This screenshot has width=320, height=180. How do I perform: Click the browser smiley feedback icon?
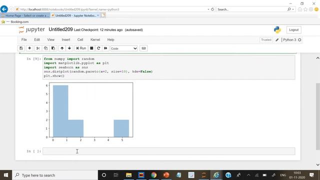pyautogui.click(x=316, y=9)
